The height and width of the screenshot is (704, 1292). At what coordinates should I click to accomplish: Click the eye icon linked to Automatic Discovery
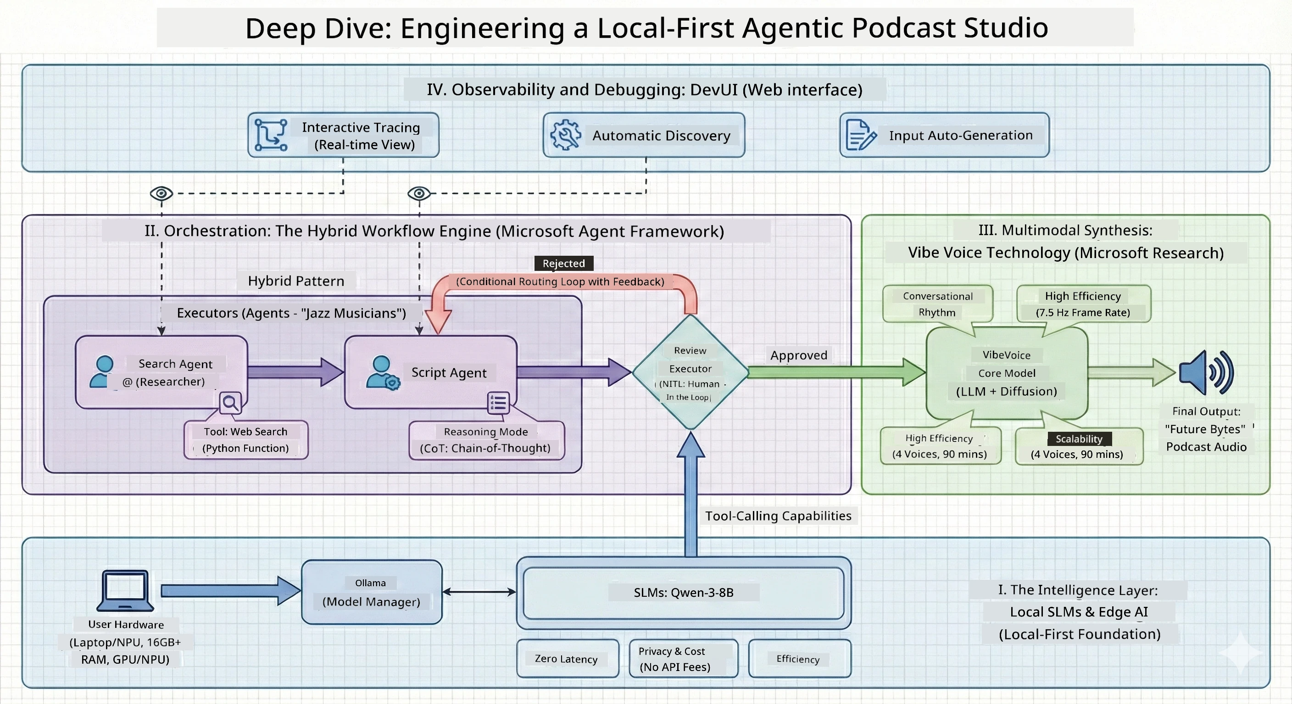[x=419, y=193]
